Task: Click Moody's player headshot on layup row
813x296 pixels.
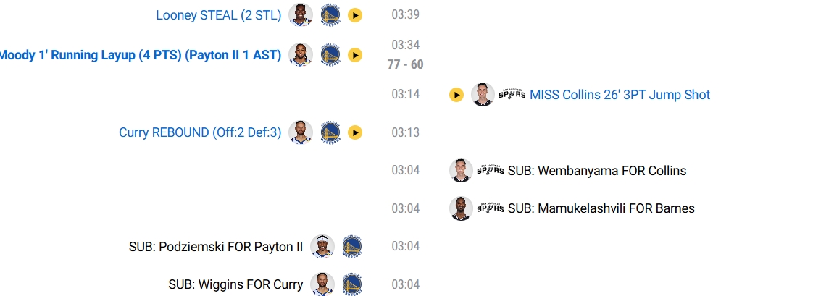Action: tap(300, 55)
